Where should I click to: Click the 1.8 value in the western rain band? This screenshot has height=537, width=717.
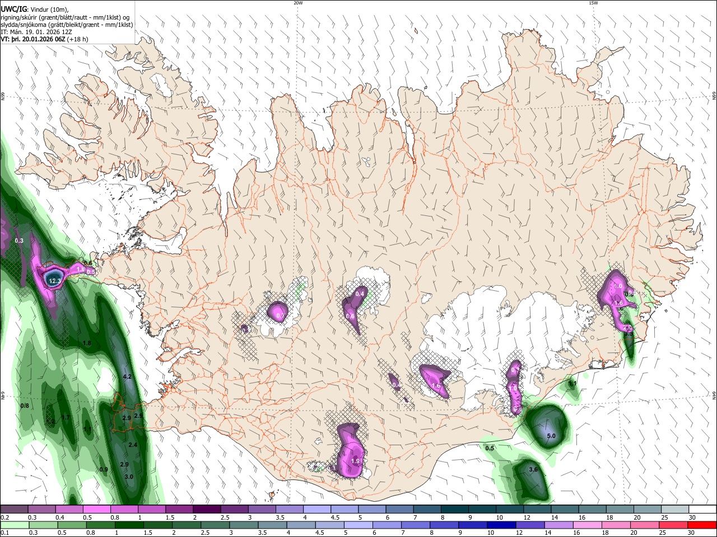tap(87, 343)
